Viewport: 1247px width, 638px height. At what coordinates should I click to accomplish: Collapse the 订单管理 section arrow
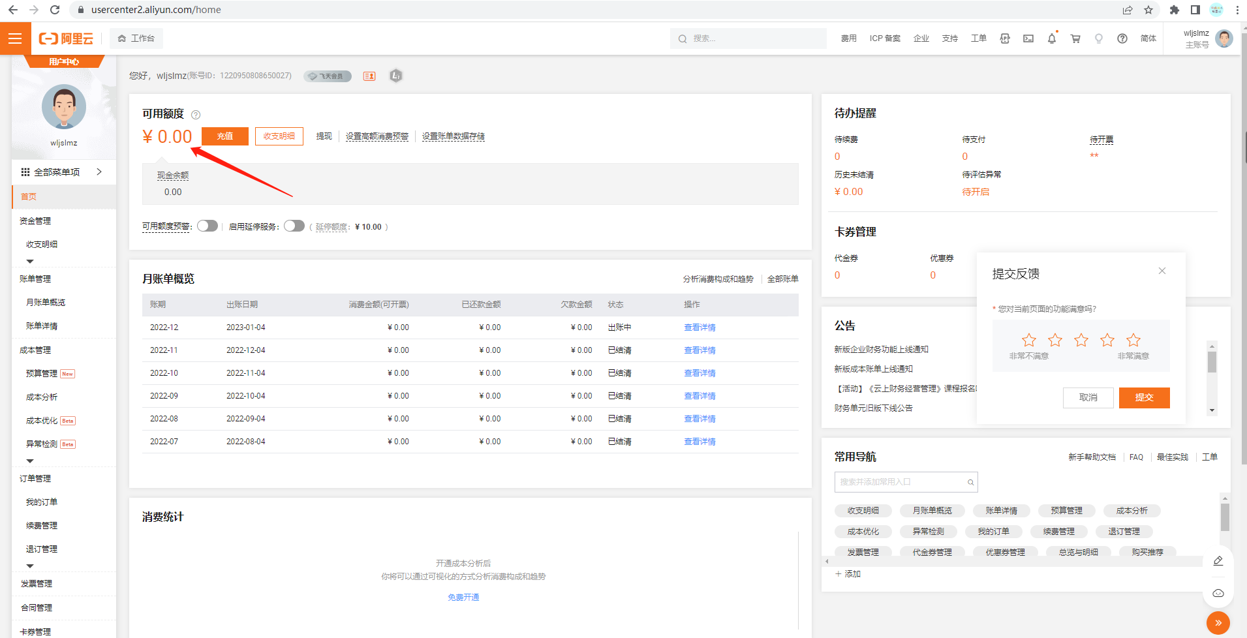coord(30,566)
